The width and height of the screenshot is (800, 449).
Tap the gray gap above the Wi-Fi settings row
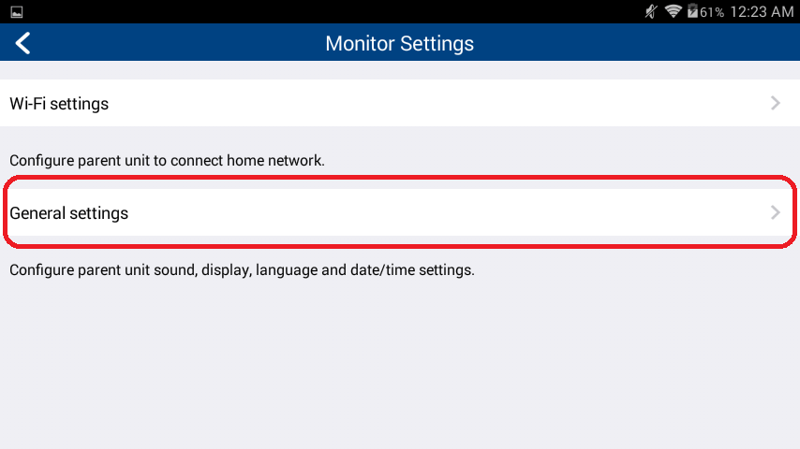click(x=400, y=70)
